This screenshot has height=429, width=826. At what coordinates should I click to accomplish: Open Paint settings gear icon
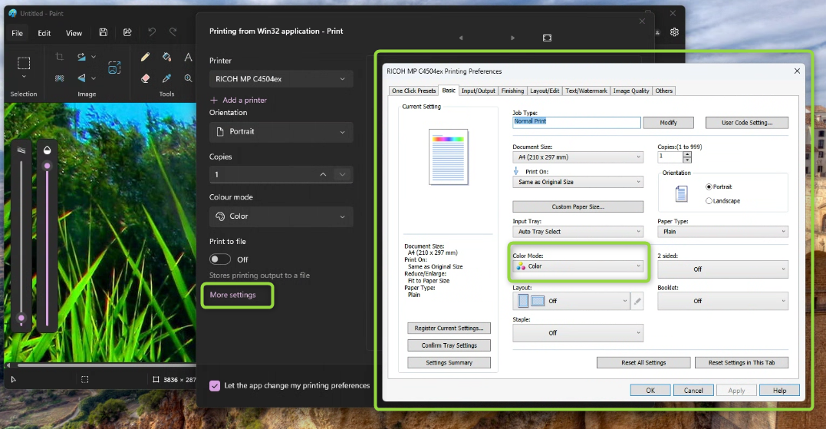[x=674, y=32]
